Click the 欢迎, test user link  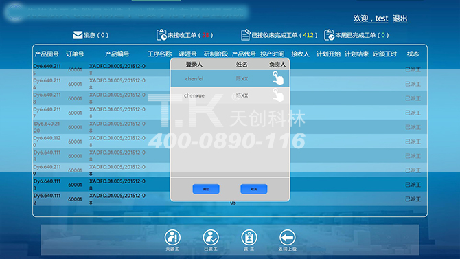pyautogui.click(x=371, y=19)
